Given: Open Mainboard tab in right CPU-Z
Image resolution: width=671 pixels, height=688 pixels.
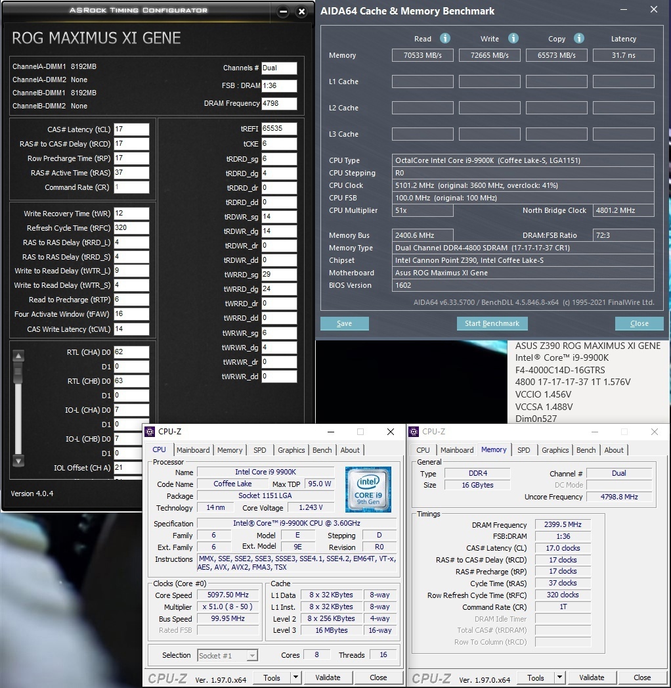Looking at the screenshot, I should (x=457, y=450).
